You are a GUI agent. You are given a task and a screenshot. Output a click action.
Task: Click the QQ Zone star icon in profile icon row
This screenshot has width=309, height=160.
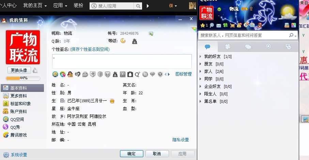[55, 74]
